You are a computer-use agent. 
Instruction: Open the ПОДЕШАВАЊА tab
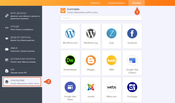(x=116, y=3)
